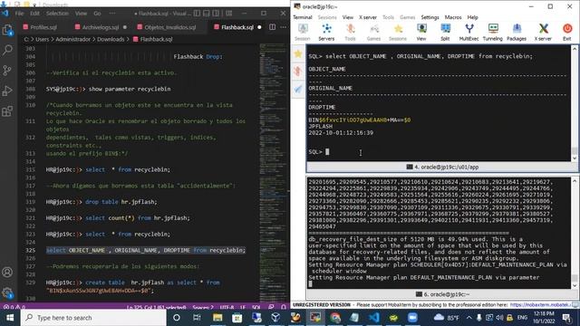Image resolution: width=580 pixels, height=326 pixels.
Task: Open the Edit menu in VS Code
Action: [34, 14]
